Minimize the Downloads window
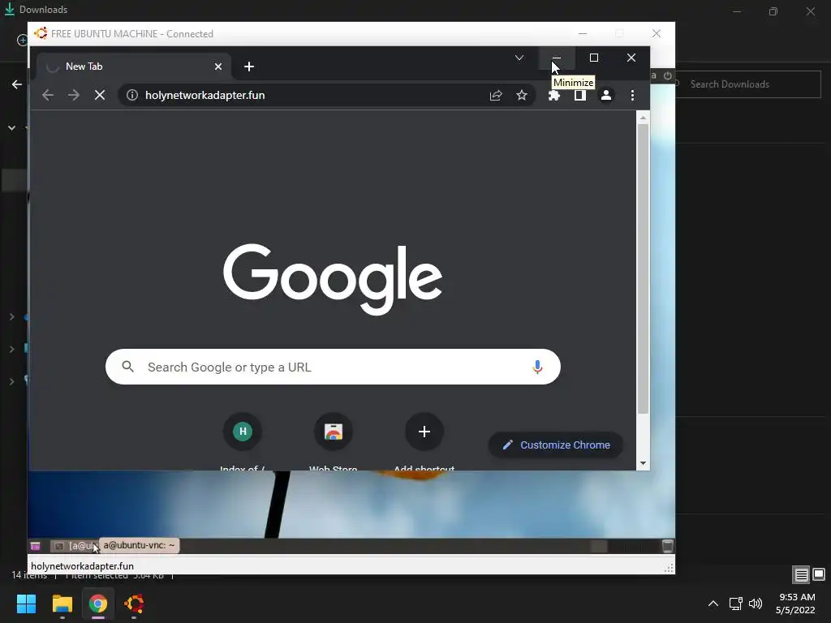This screenshot has height=623, width=831. (x=737, y=11)
